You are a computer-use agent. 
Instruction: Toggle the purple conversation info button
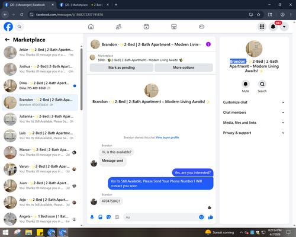[208, 44]
